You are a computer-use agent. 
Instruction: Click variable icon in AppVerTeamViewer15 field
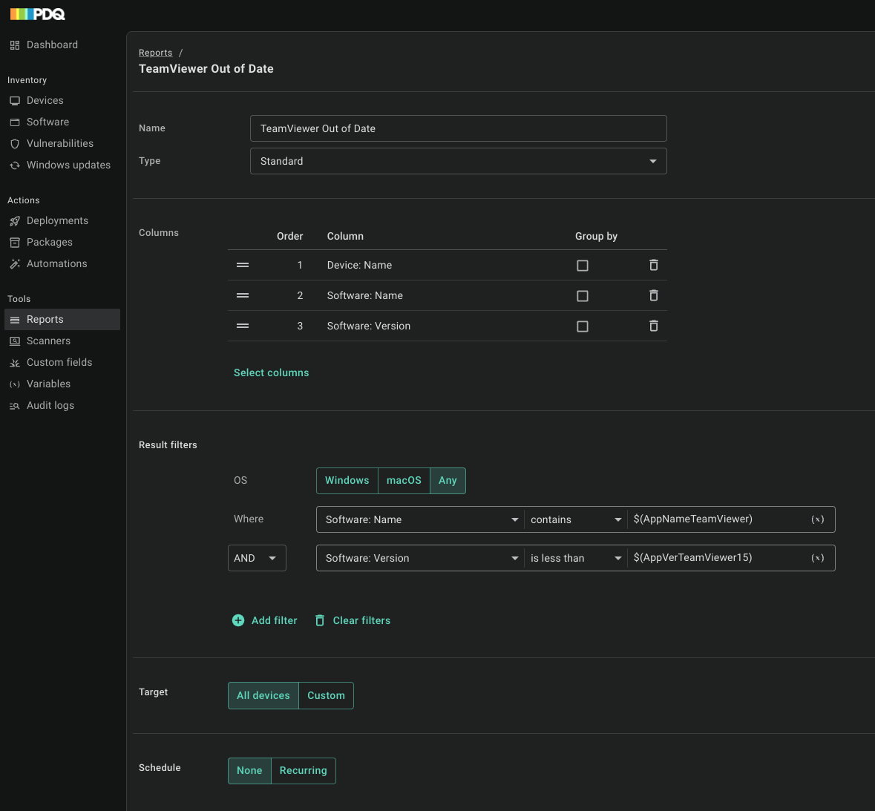(818, 558)
